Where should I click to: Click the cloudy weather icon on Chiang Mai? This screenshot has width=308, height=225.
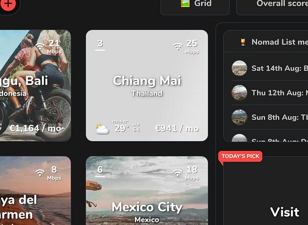[102, 129]
